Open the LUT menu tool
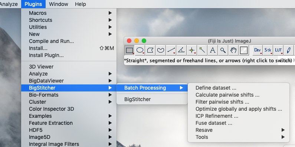This screenshot has height=147, width=295. [278, 50]
